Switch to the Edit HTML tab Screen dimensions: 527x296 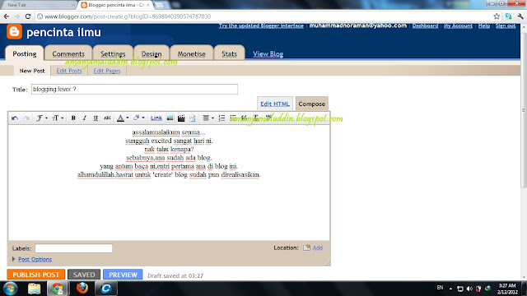[274, 104]
